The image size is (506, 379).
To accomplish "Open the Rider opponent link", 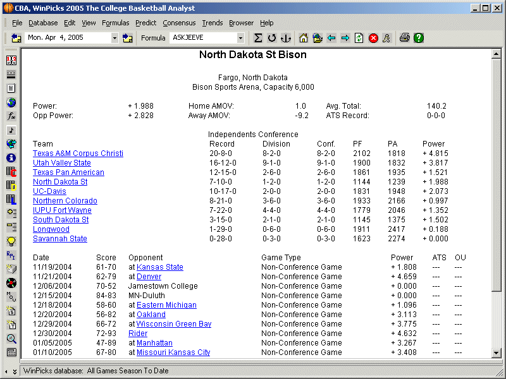I will [x=138, y=334].
